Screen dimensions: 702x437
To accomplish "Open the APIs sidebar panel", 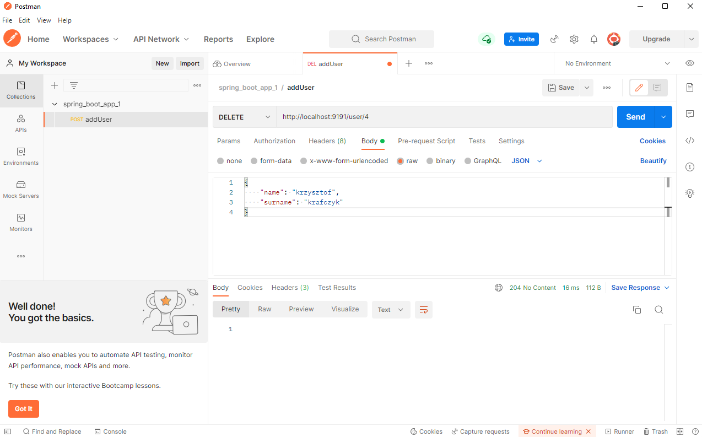I will (x=21, y=123).
